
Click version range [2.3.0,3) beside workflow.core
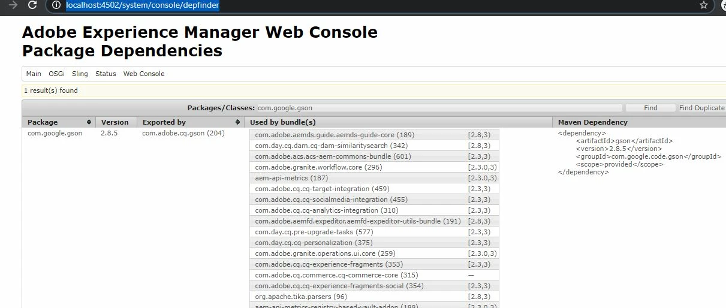point(482,167)
